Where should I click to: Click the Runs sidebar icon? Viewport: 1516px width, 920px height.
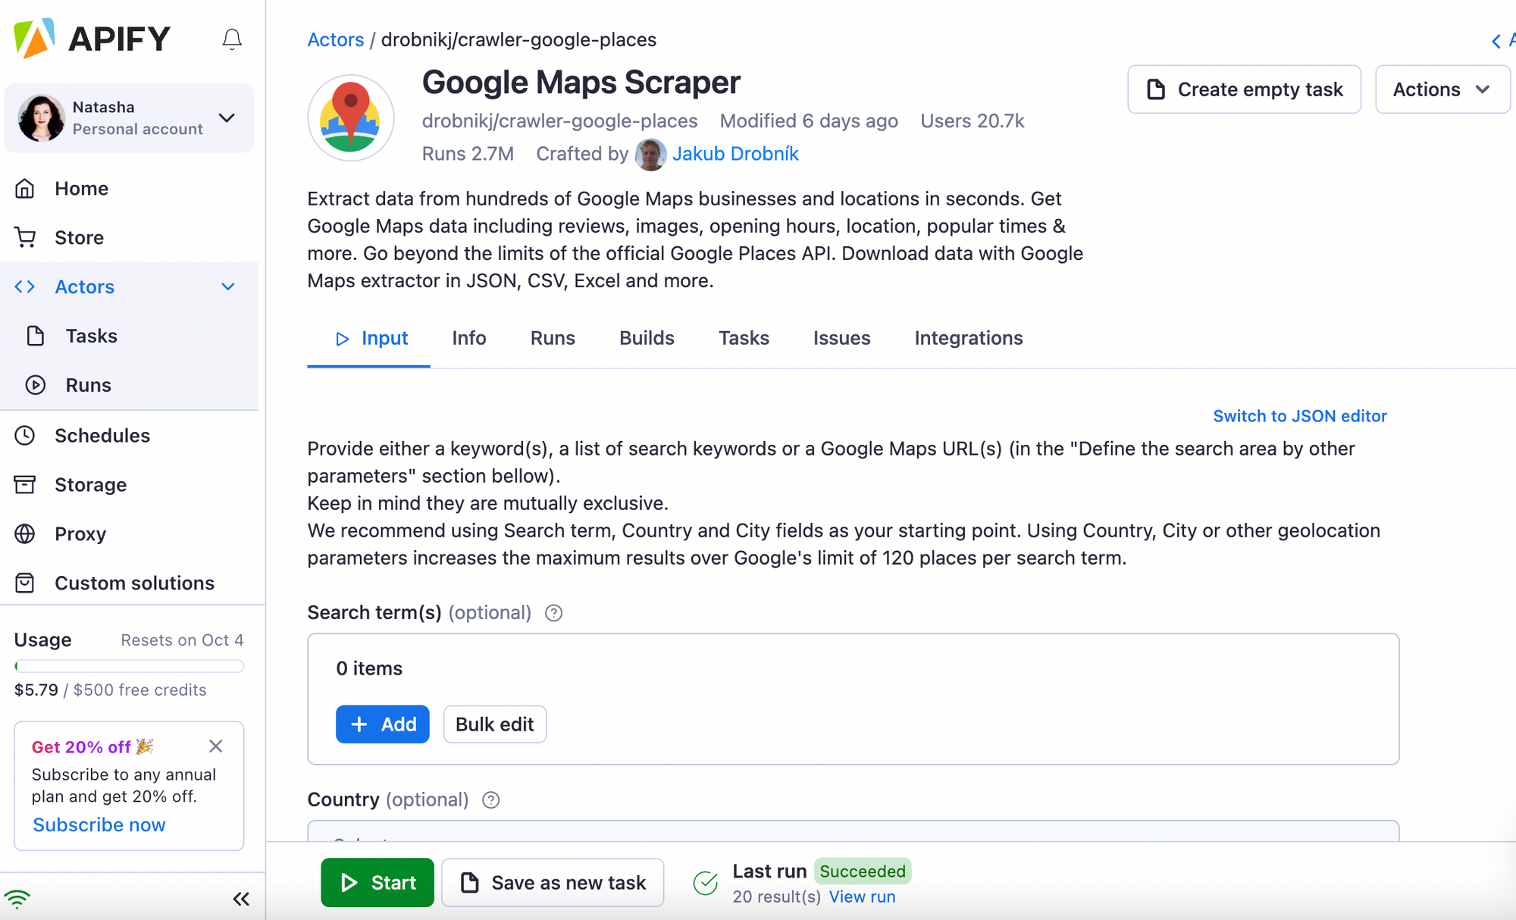[x=31, y=384]
